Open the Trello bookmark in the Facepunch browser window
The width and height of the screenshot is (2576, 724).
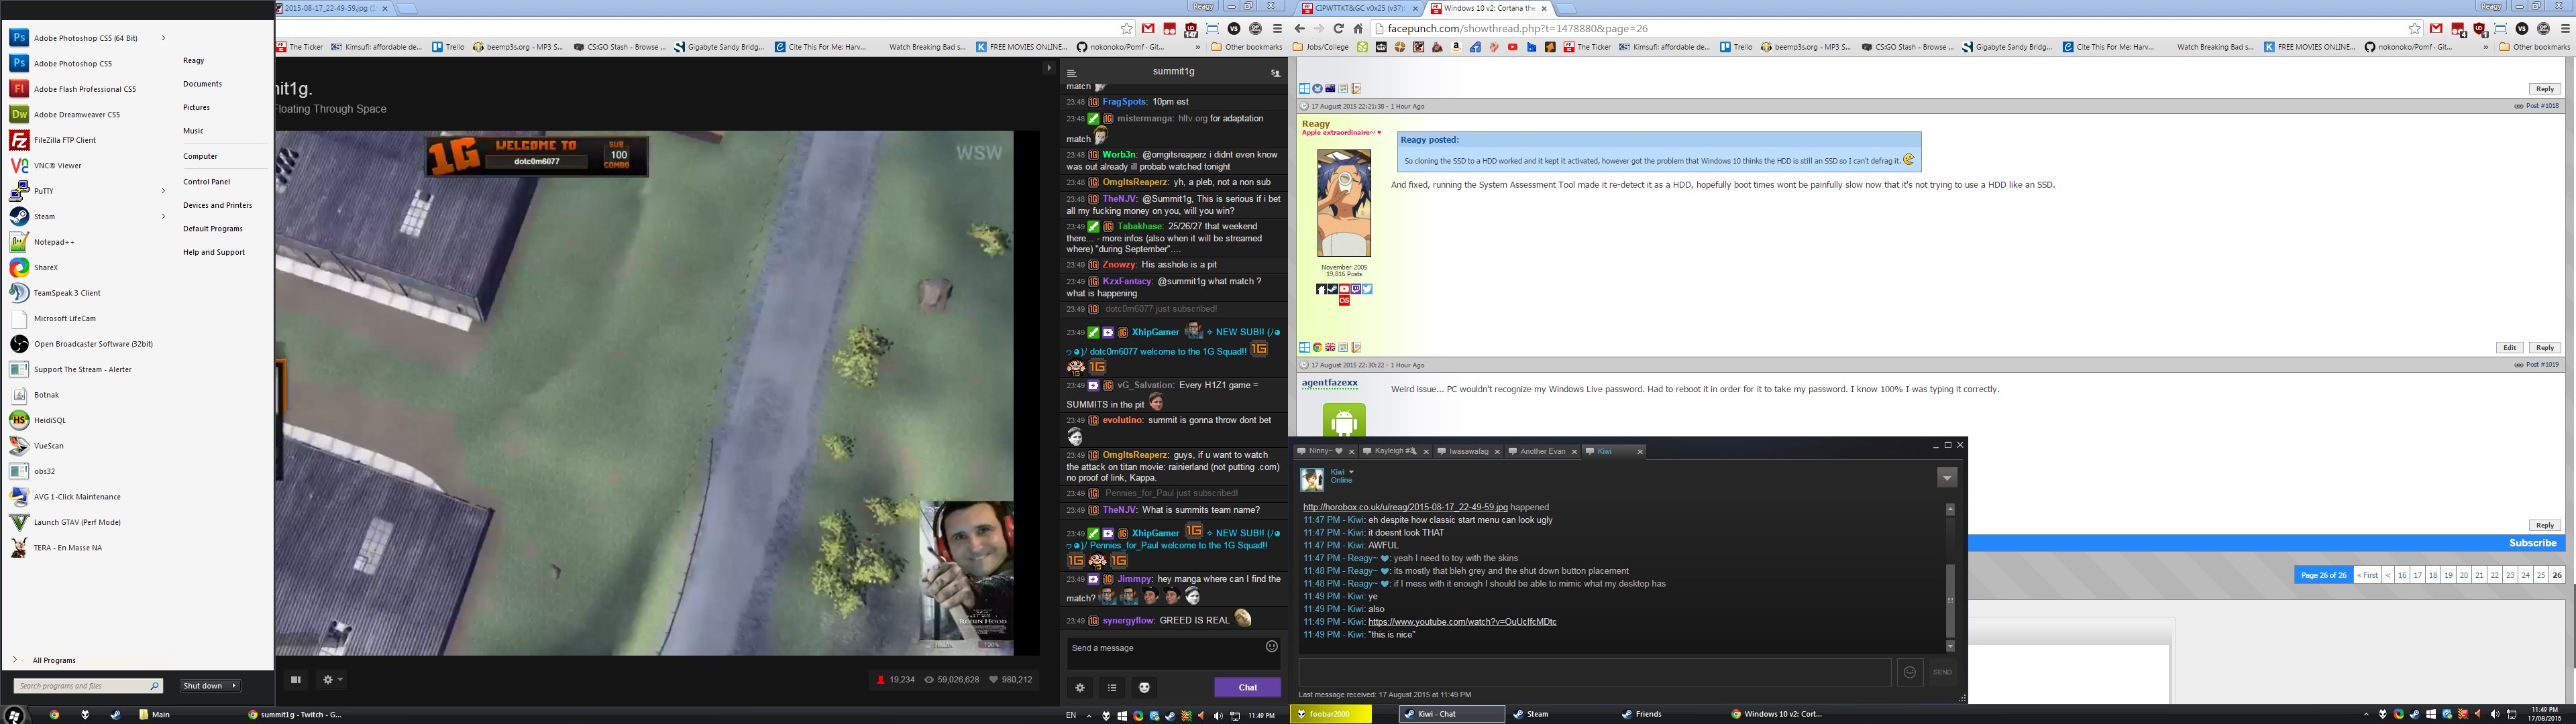(1736, 47)
